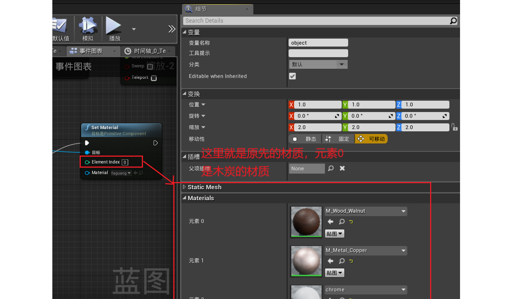Open the Play options dropdown arrow
Image resolution: width=512 pixels, height=299 pixels.
[x=133, y=29]
